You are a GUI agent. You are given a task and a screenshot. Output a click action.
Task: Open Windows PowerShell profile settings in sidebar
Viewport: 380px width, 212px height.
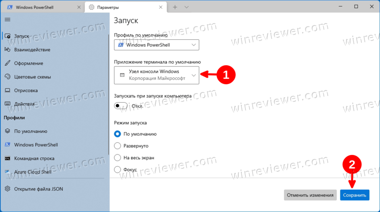point(55,145)
